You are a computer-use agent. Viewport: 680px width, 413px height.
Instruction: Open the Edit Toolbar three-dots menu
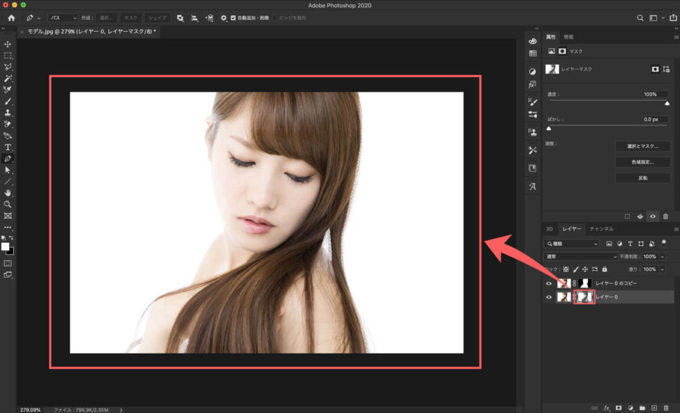click(7, 227)
